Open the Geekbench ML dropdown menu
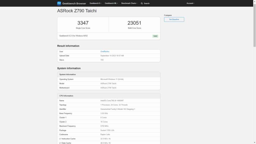The width and height of the screenshot is (256, 144). 111,3
